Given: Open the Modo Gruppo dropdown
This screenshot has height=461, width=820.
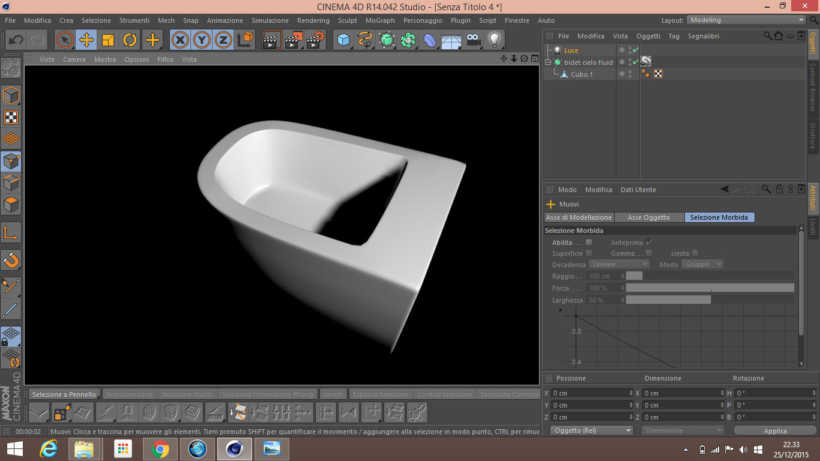Looking at the screenshot, I should pyautogui.click(x=702, y=264).
